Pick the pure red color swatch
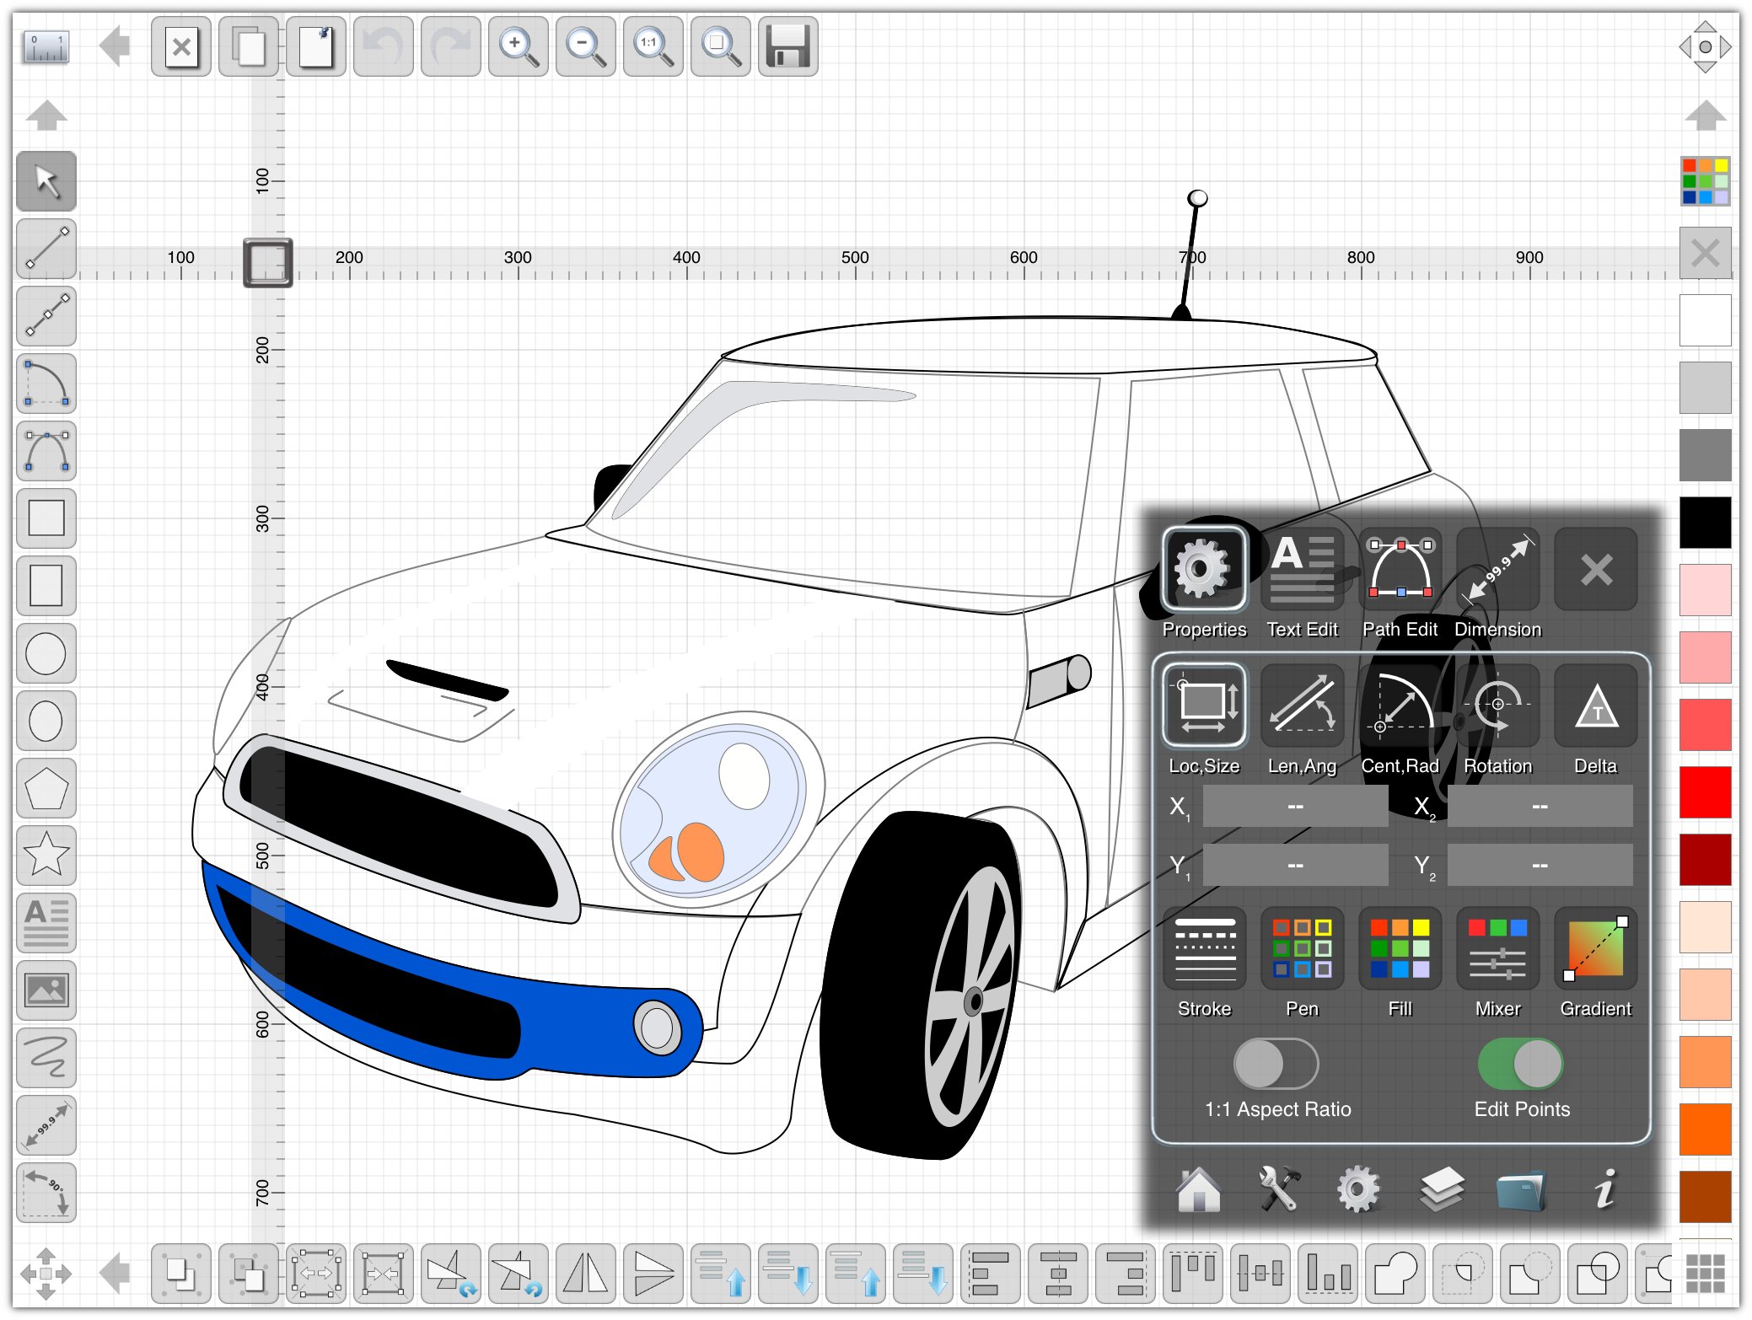Screen dimensions: 1752x1320 (1705, 792)
